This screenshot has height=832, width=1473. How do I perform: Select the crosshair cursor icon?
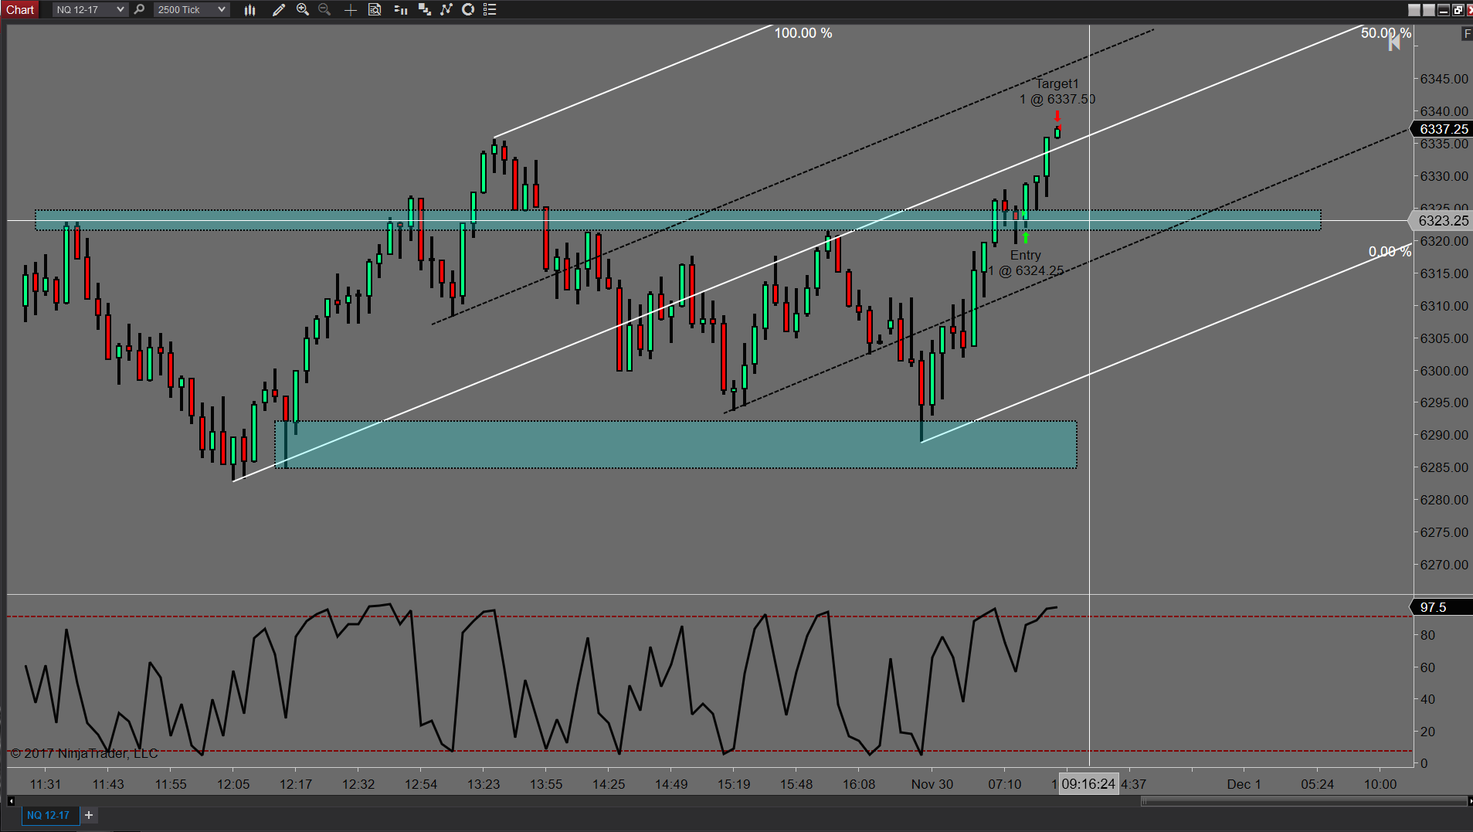pyautogui.click(x=350, y=9)
